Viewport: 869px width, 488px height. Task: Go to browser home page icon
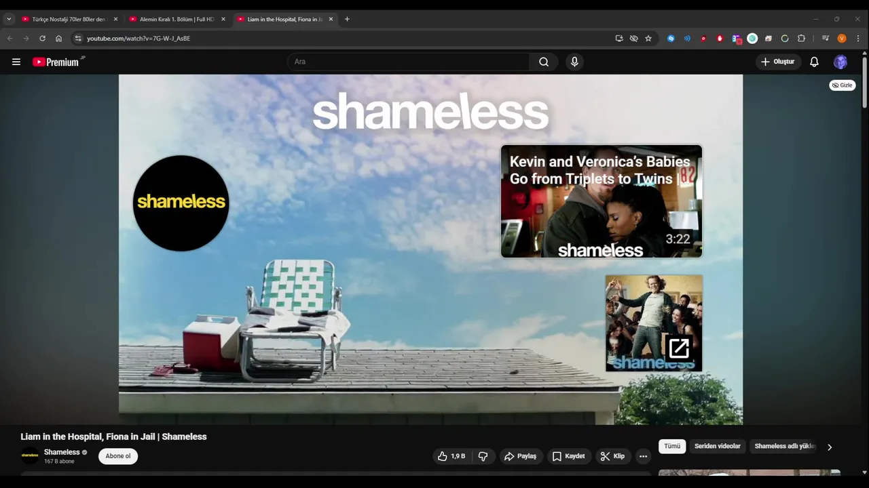click(58, 39)
